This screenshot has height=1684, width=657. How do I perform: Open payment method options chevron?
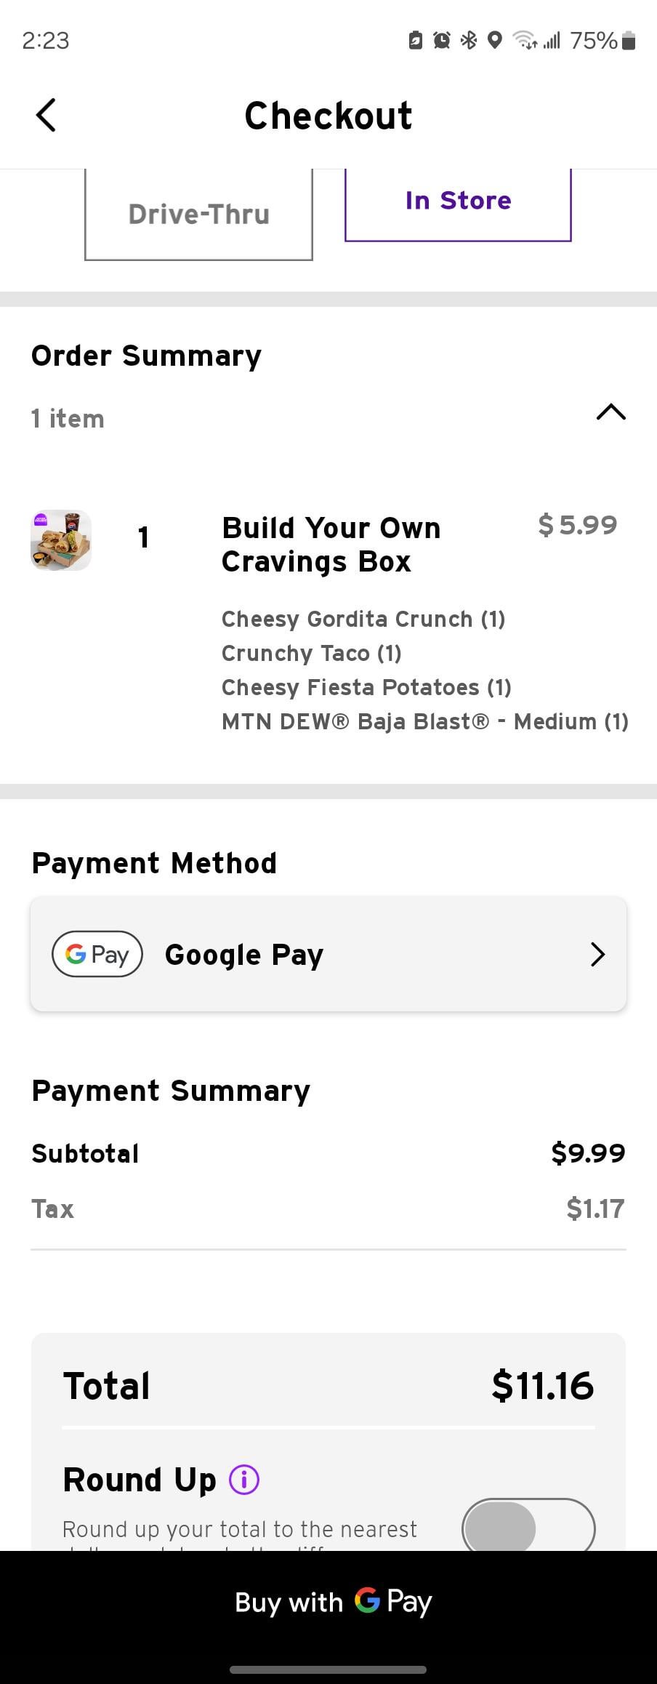(597, 954)
